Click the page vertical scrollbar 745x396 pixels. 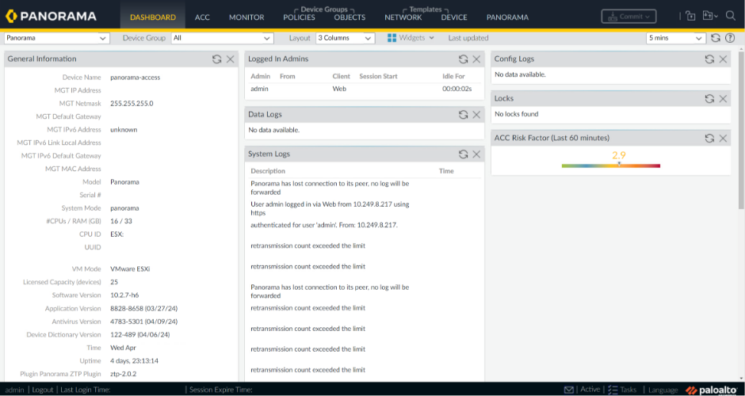pos(741,128)
